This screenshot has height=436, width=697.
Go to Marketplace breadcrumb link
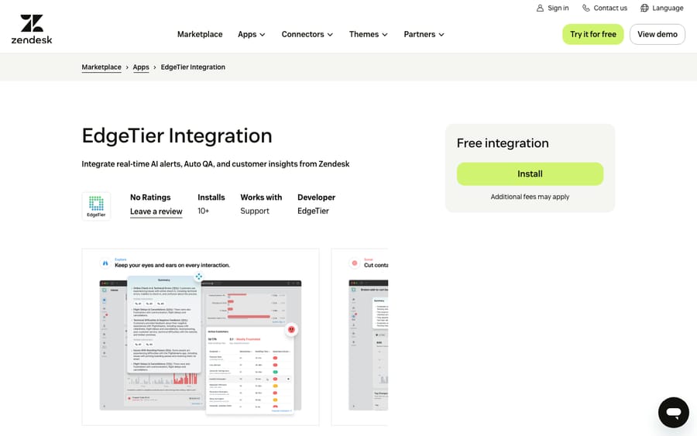(x=101, y=67)
